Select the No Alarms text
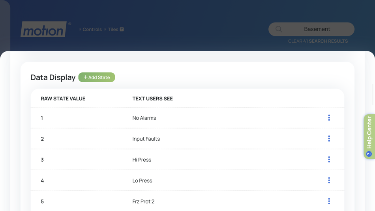Viewport: 375px width, 211px height. [144, 118]
